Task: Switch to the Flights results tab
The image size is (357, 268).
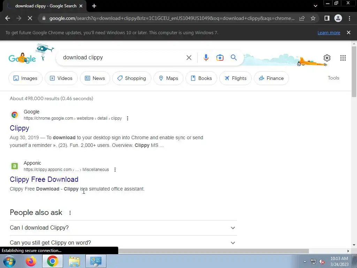Action: [x=235, y=78]
